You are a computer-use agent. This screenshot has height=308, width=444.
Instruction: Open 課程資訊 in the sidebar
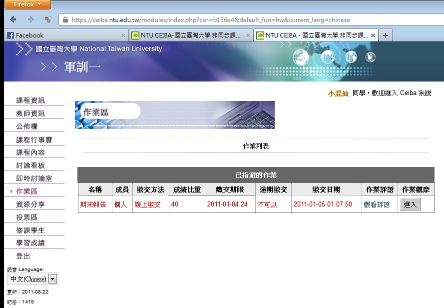(30, 100)
